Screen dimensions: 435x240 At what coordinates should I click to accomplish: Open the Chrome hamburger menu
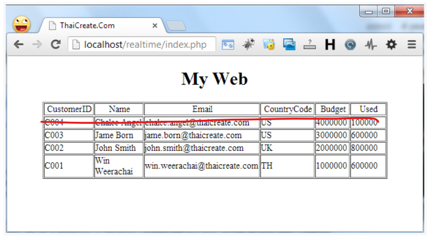tap(412, 44)
